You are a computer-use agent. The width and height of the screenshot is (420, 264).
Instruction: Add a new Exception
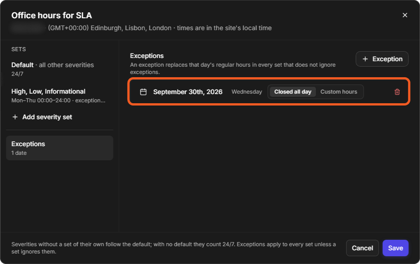tap(382, 59)
